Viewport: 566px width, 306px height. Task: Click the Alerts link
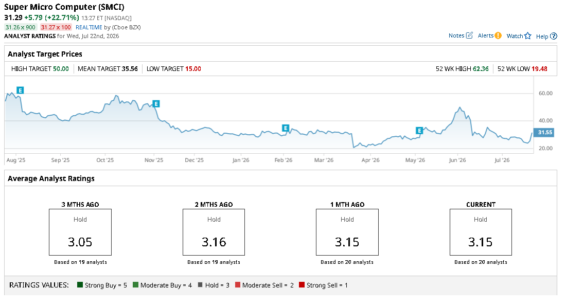coord(486,35)
